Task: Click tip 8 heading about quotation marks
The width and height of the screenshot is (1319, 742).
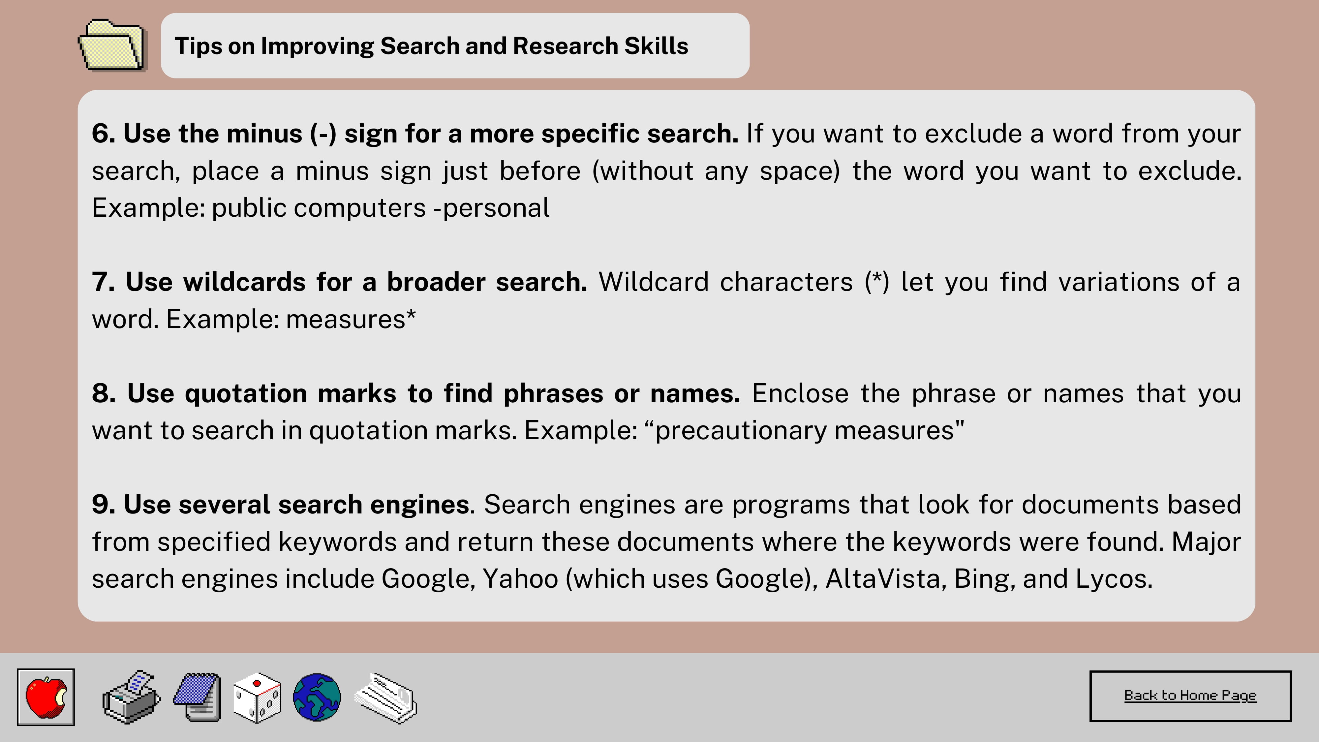Action: [416, 393]
